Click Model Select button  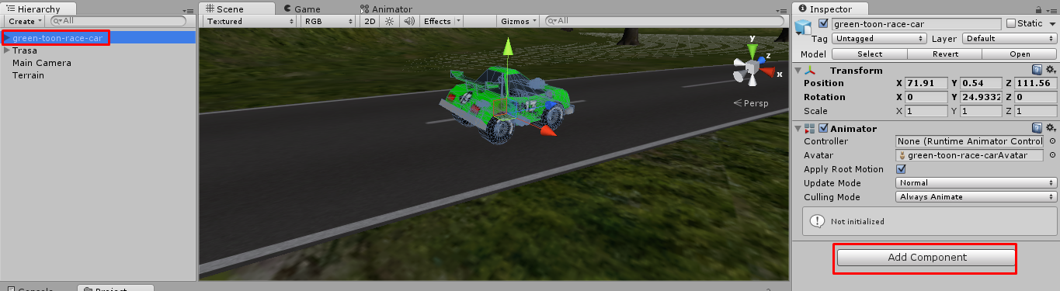click(870, 54)
